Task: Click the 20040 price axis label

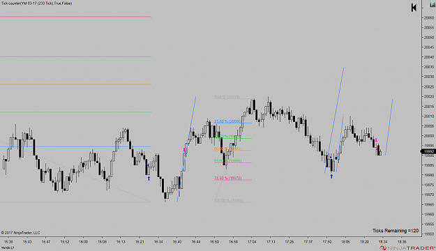Action: coord(429,57)
